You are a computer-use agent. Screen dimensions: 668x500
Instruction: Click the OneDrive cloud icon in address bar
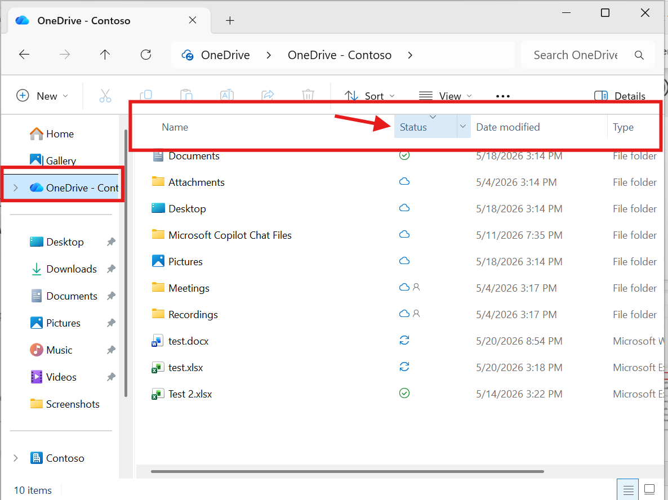pyautogui.click(x=188, y=55)
